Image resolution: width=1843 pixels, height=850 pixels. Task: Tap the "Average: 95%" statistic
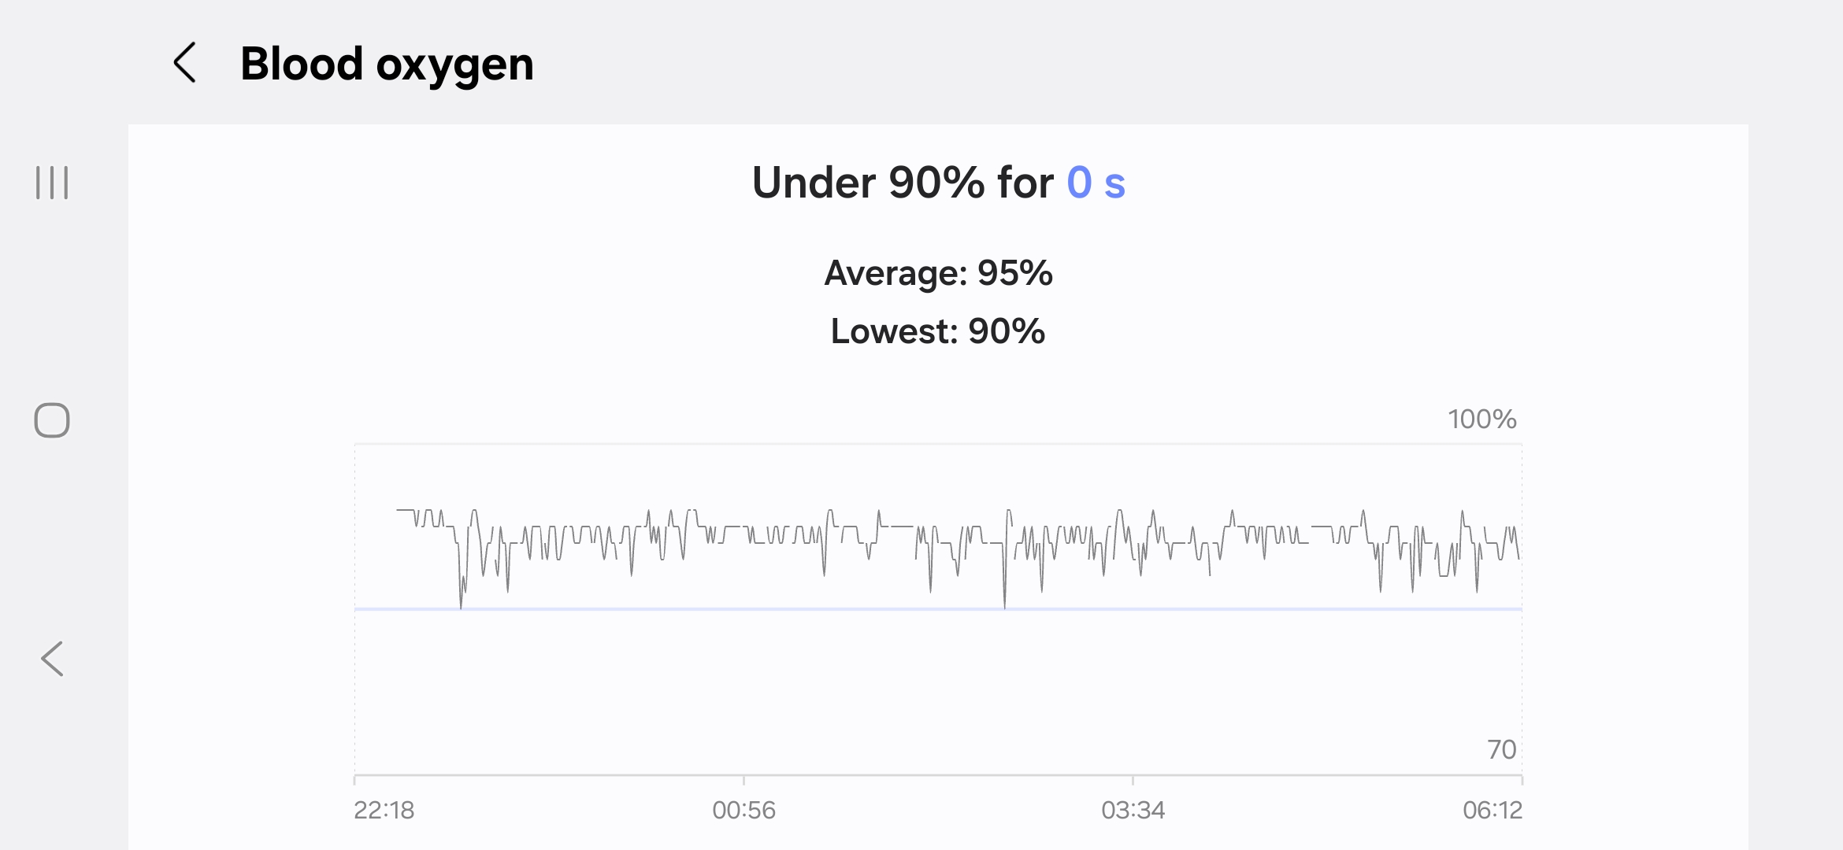pos(938,273)
